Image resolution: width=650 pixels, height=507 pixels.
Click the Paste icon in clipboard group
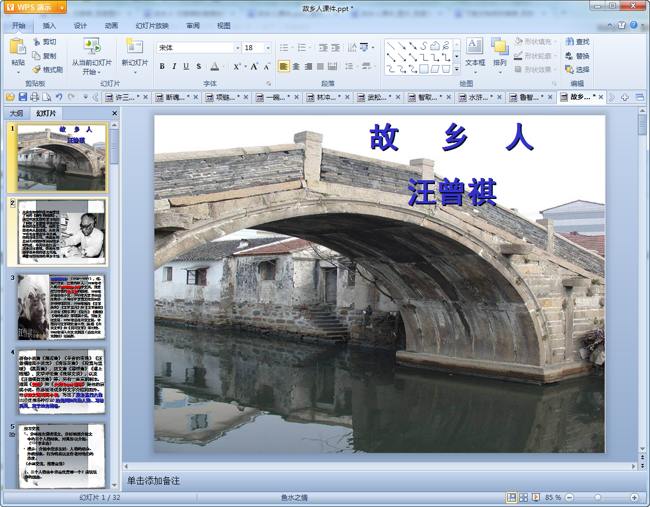18,46
